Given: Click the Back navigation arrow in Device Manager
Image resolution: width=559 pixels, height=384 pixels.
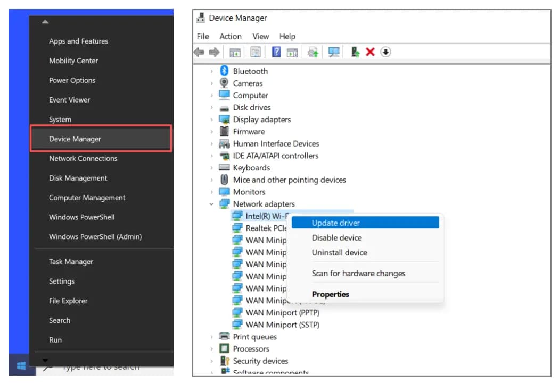Looking at the screenshot, I should [199, 52].
